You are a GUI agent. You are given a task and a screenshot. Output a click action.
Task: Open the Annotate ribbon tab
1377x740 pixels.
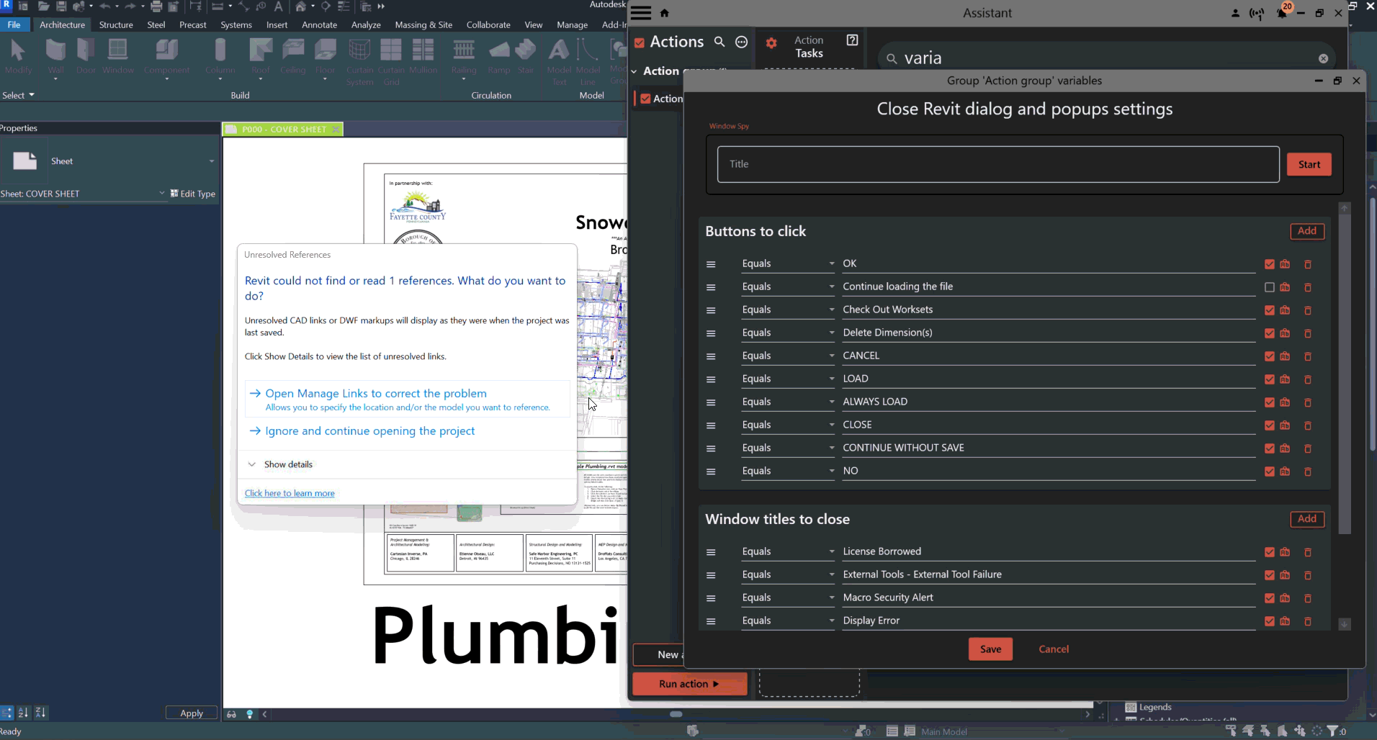click(x=319, y=24)
